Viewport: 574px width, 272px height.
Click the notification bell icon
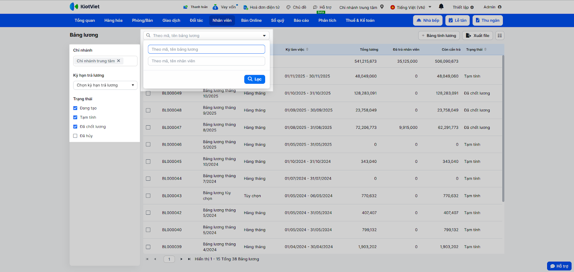coord(441,6)
